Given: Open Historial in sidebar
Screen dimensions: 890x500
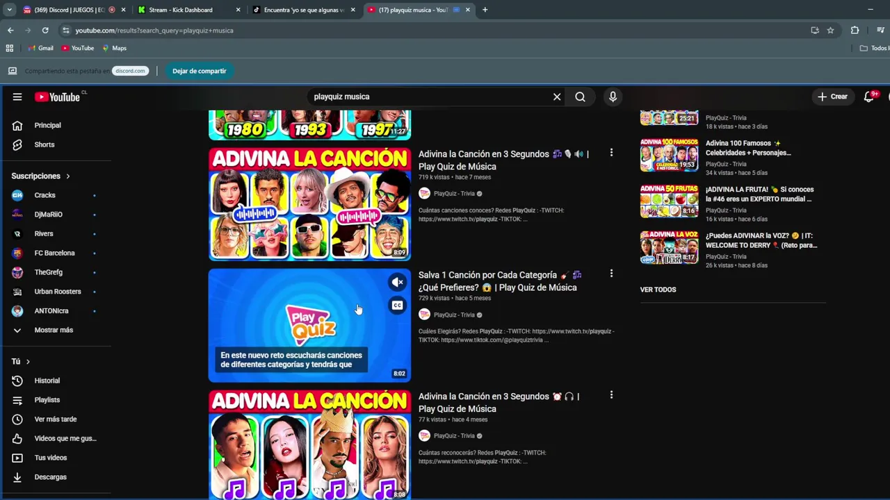Looking at the screenshot, I should coord(47,381).
